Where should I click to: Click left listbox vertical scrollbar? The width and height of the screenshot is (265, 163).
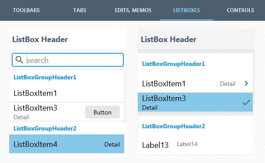(x=125, y=96)
